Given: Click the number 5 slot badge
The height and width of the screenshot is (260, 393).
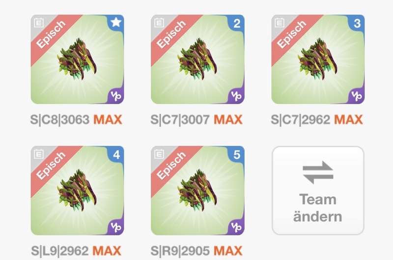Looking at the screenshot, I should (x=236, y=155).
